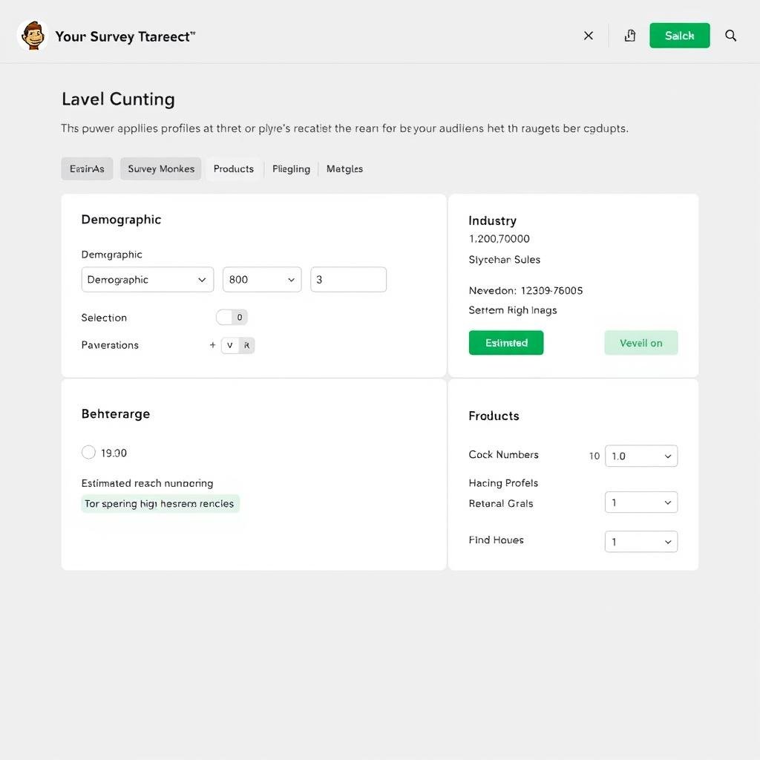Select the Survey Monkes tab
Viewport: 760px width, 760px height.
coord(160,168)
